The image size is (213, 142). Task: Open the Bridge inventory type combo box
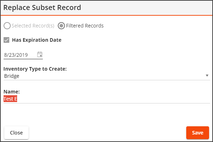pos(107,76)
